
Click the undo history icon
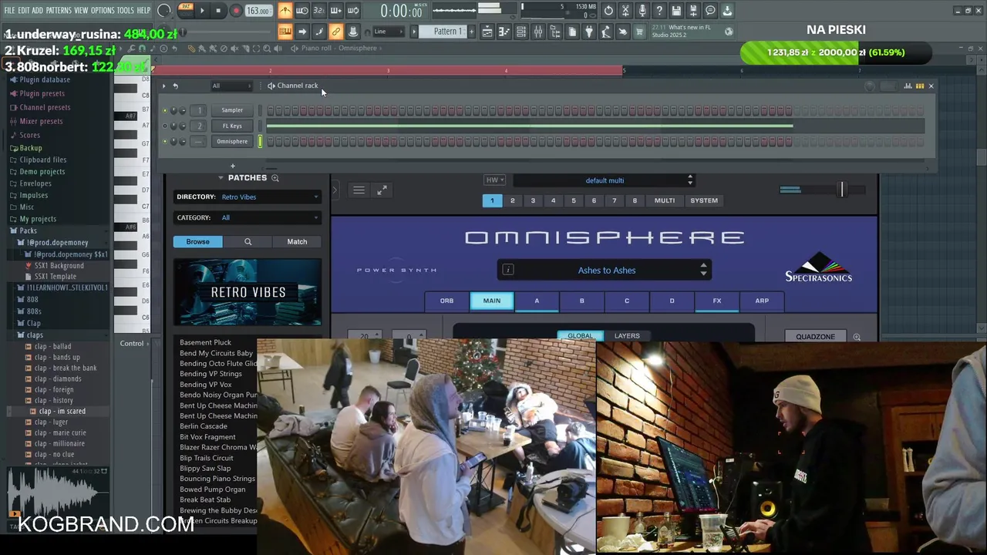click(608, 11)
